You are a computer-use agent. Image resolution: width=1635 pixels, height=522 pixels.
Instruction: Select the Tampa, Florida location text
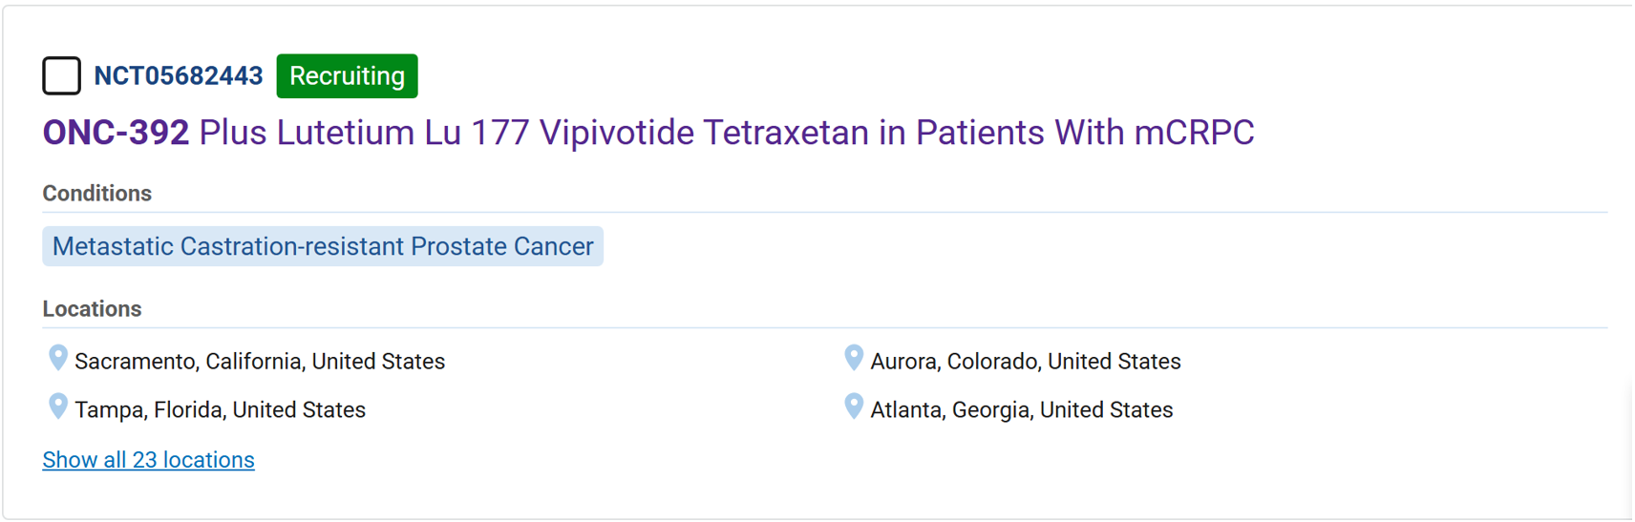click(x=220, y=410)
